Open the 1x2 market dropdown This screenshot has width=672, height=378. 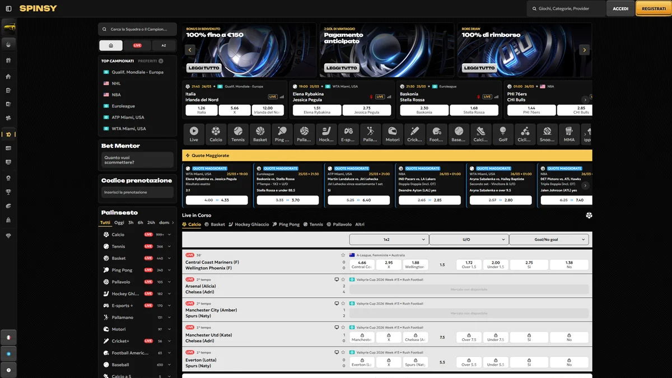pos(389,239)
